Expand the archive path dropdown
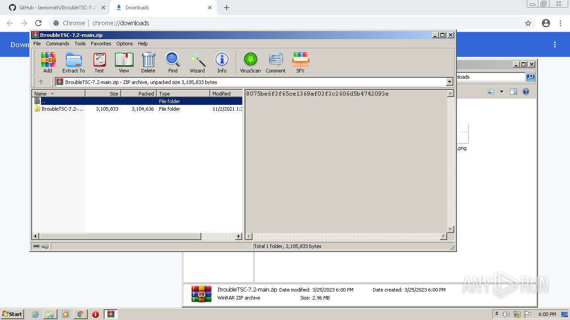The image size is (570, 320). pyautogui.click(x=449, y=82)
